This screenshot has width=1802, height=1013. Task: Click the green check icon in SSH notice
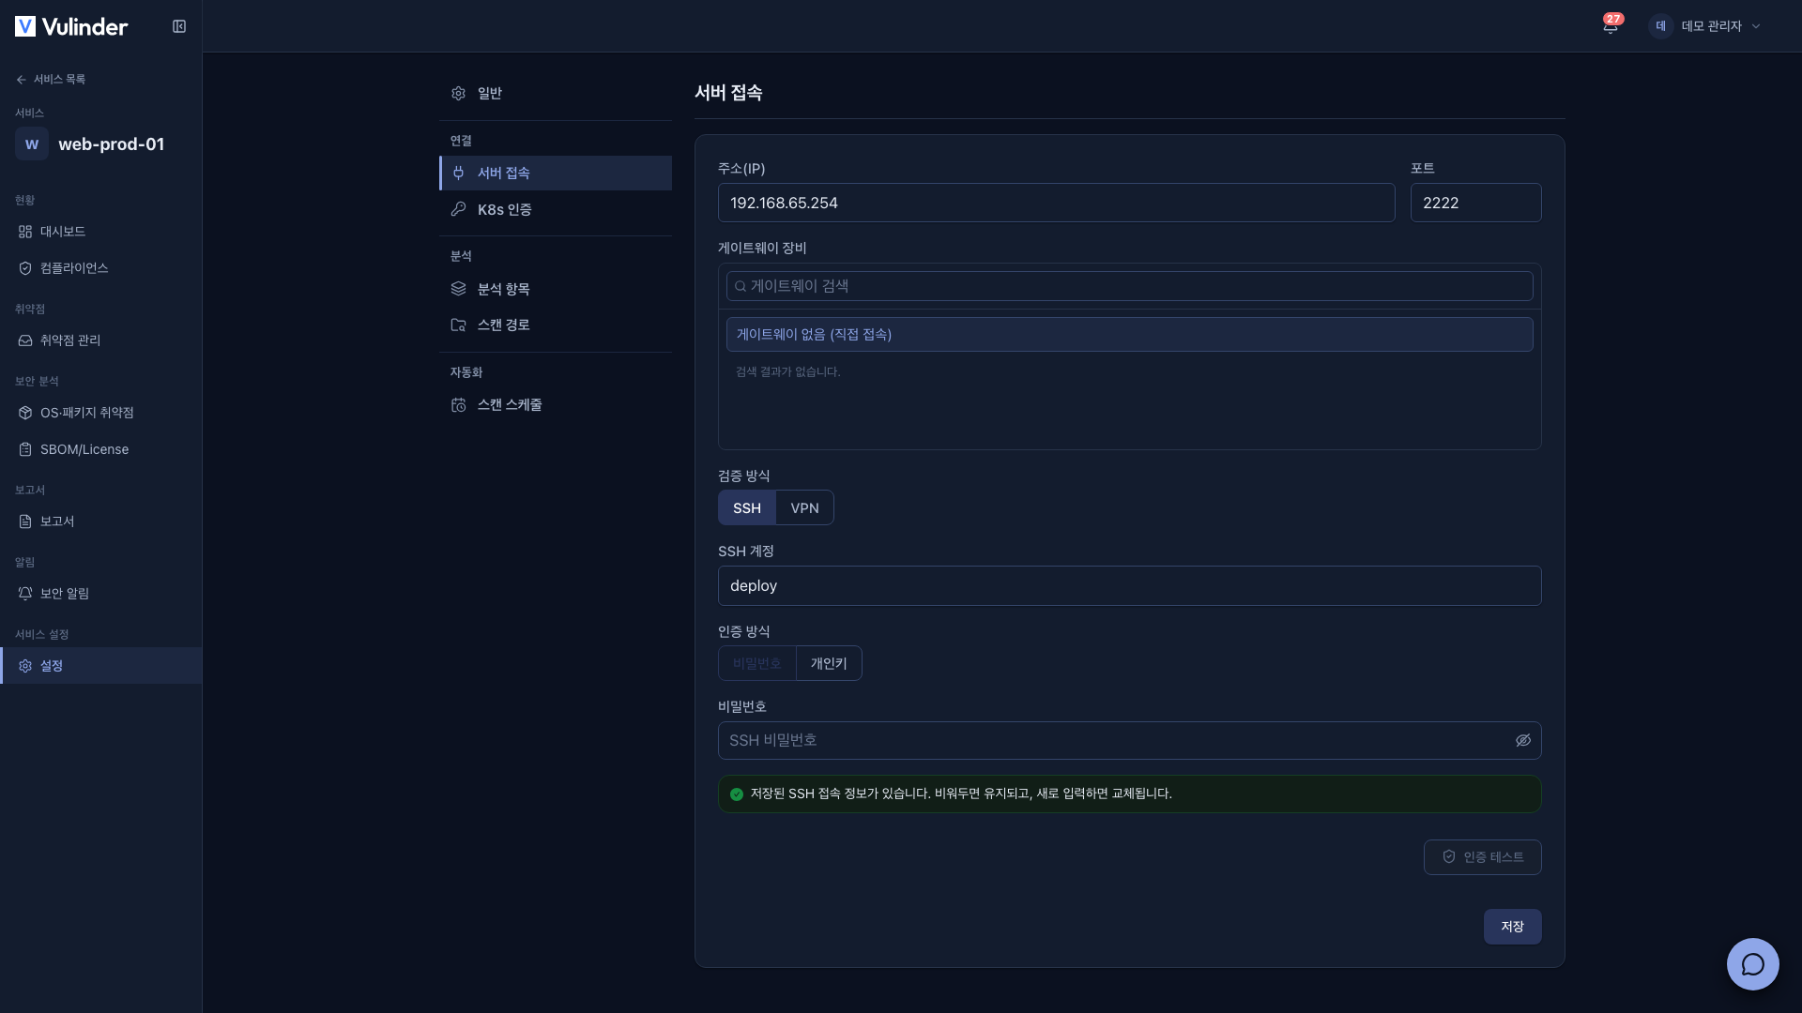click(737, 794)
